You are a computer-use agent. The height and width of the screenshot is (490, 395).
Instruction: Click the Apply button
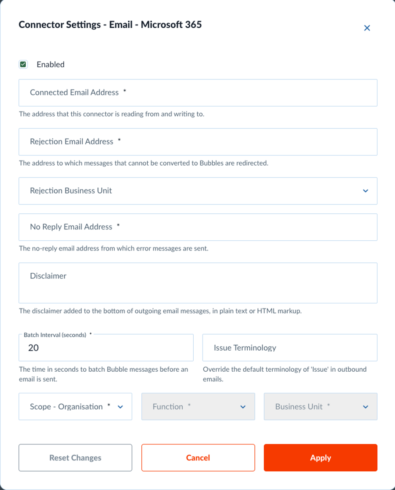click(x=320, y=458)
